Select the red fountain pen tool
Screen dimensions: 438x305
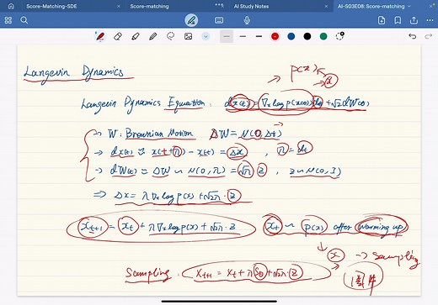click(x=100, y=36)
